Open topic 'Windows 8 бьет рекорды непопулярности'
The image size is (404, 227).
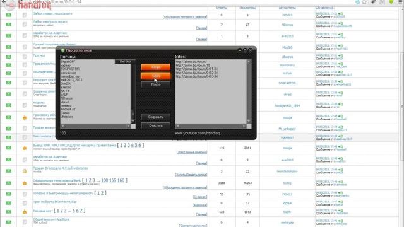click(x=63, y=193)
